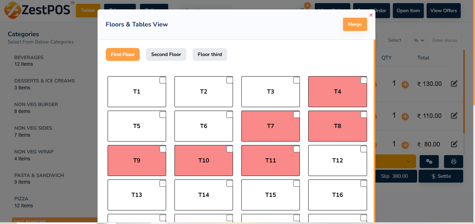The height and width of the screenshot is (224, 475).
Task: Switch to the Second Floor tab
Action: [x=166, y=55]
